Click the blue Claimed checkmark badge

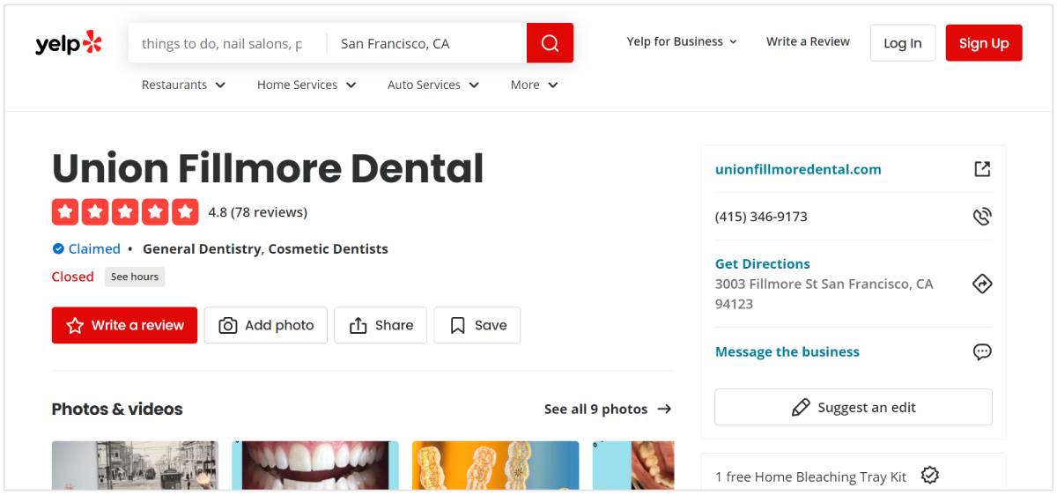tap(58, 249)
